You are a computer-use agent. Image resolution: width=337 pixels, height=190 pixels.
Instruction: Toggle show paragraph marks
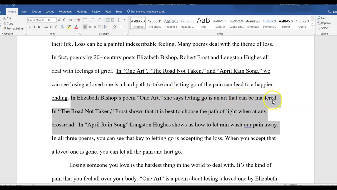point(125,20)
